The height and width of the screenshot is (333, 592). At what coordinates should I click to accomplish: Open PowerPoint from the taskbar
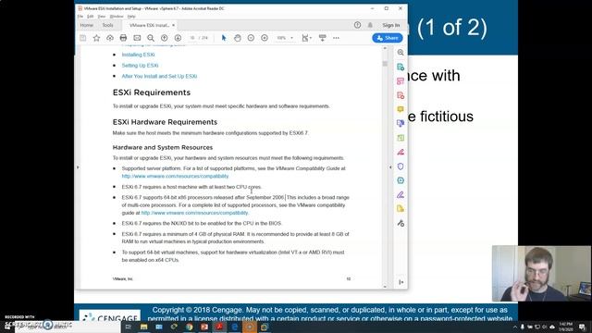pos(204,327)
